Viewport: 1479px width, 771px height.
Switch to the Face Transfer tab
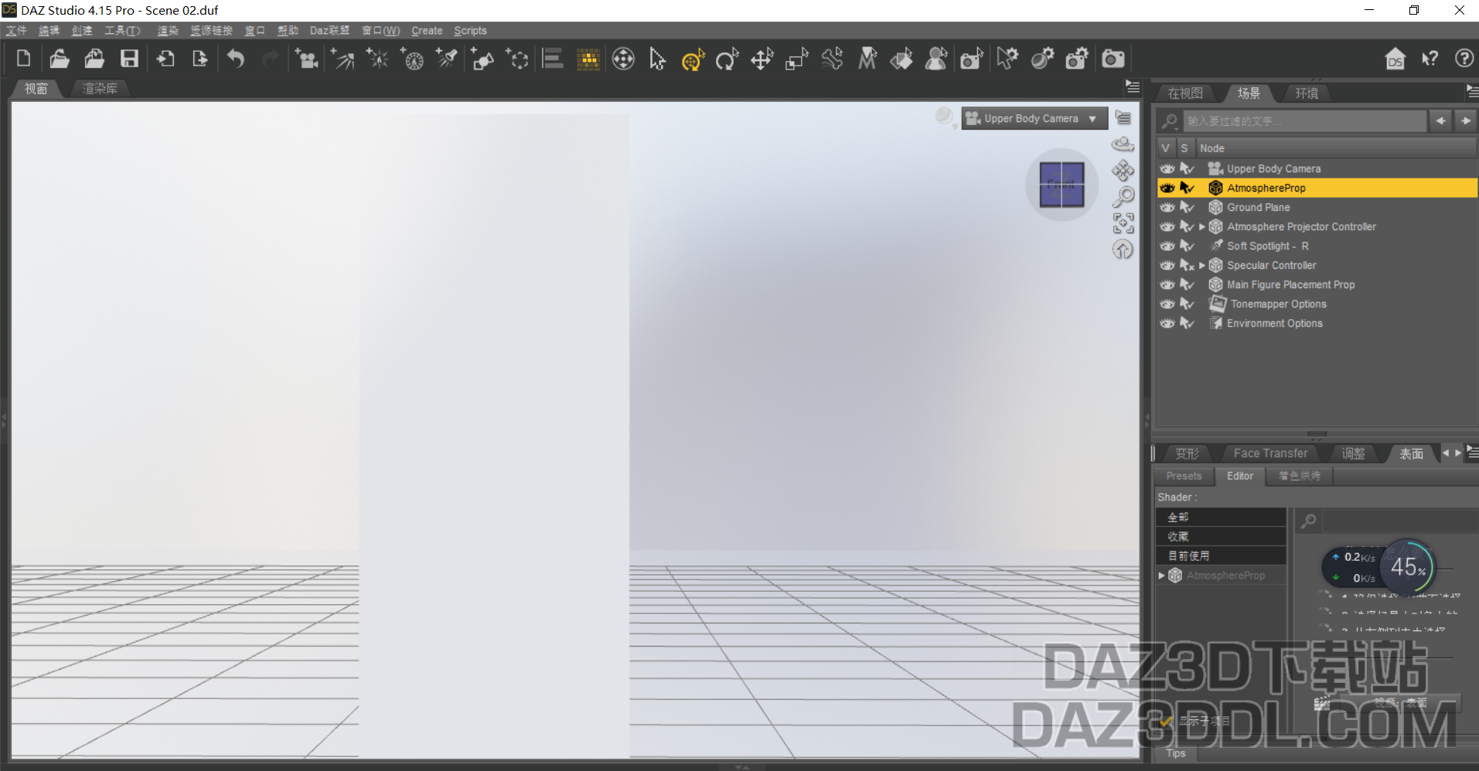[1270, 453]
